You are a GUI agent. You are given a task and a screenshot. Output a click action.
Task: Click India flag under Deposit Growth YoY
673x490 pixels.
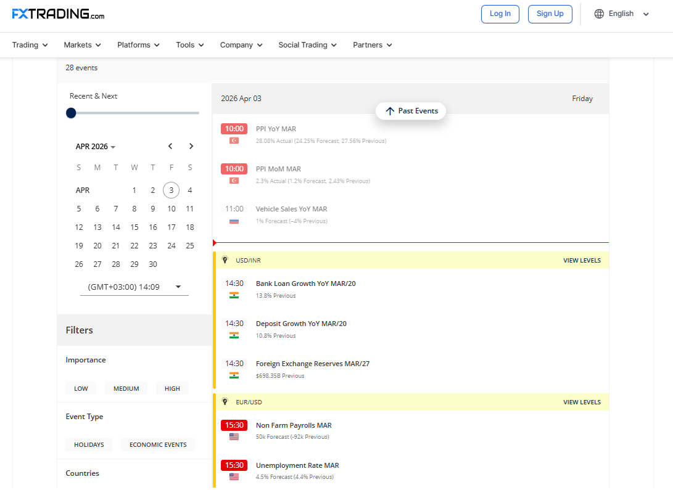coord(234,335)
